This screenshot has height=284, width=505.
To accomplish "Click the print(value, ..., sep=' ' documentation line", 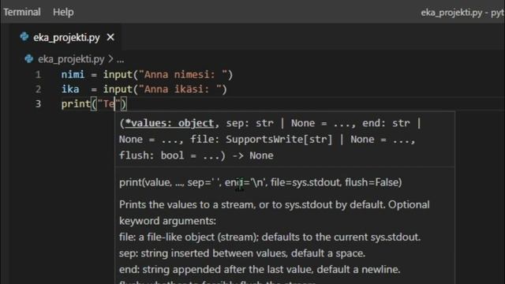I will point(260,182).
